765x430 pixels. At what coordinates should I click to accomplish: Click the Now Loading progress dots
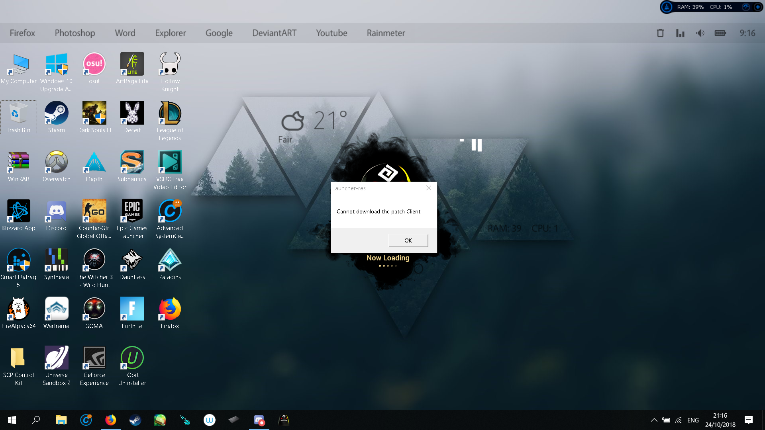[x=388, y=266]
